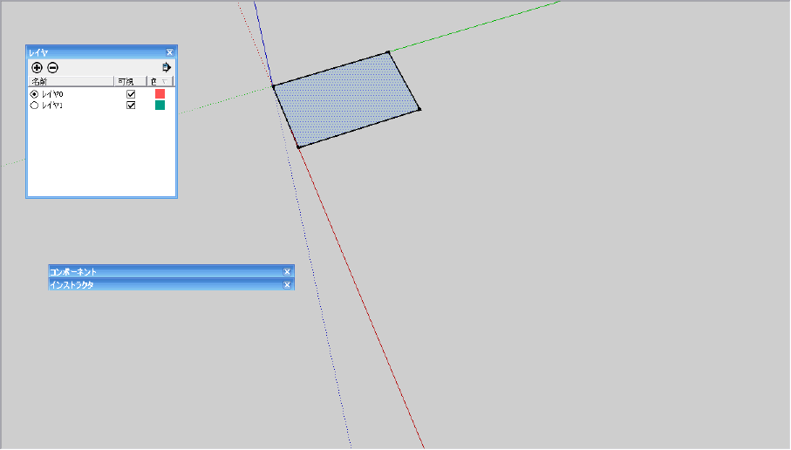This screenshot has height=450, width=791.
Task: Open the red color swatch of レイヤ0
Action: 160,94
